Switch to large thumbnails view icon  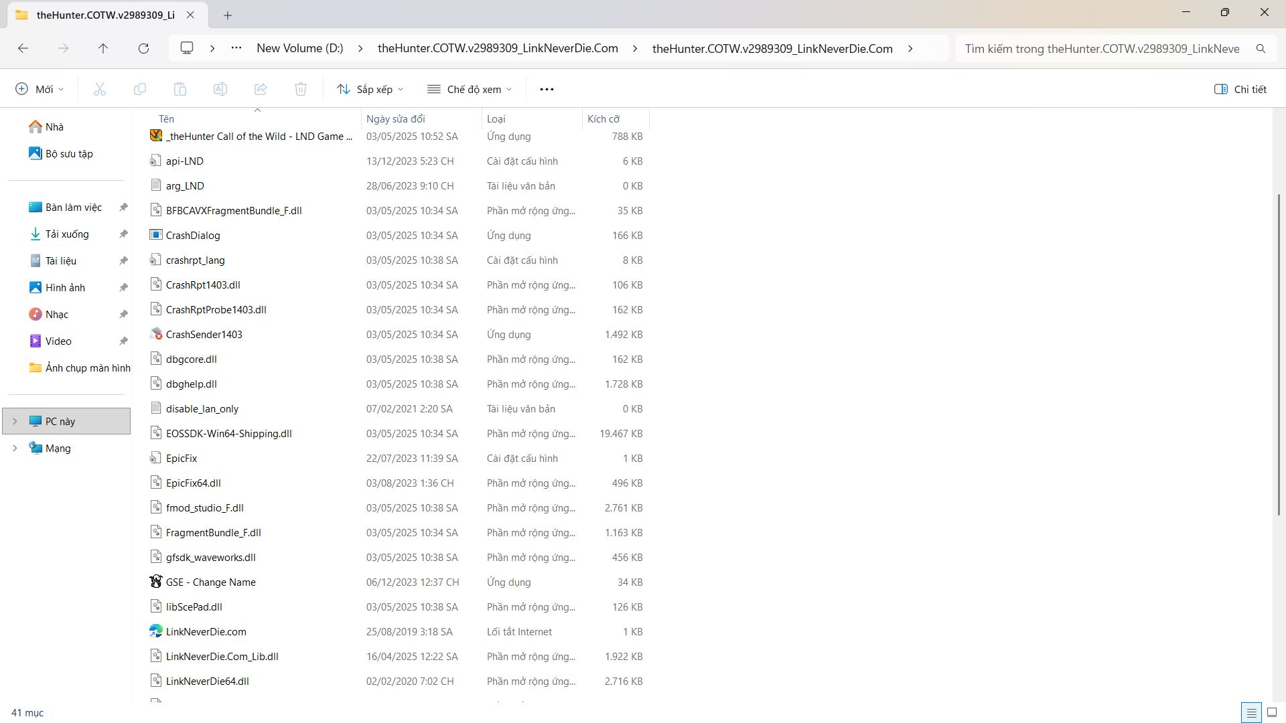pyautogui.click(x=1272, y=712)
